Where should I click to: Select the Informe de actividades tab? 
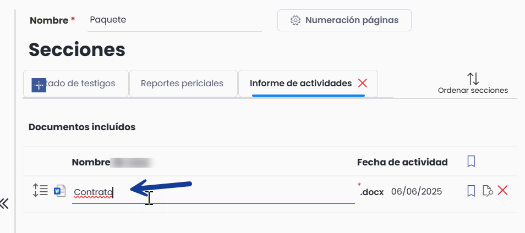tap(300, 83)
